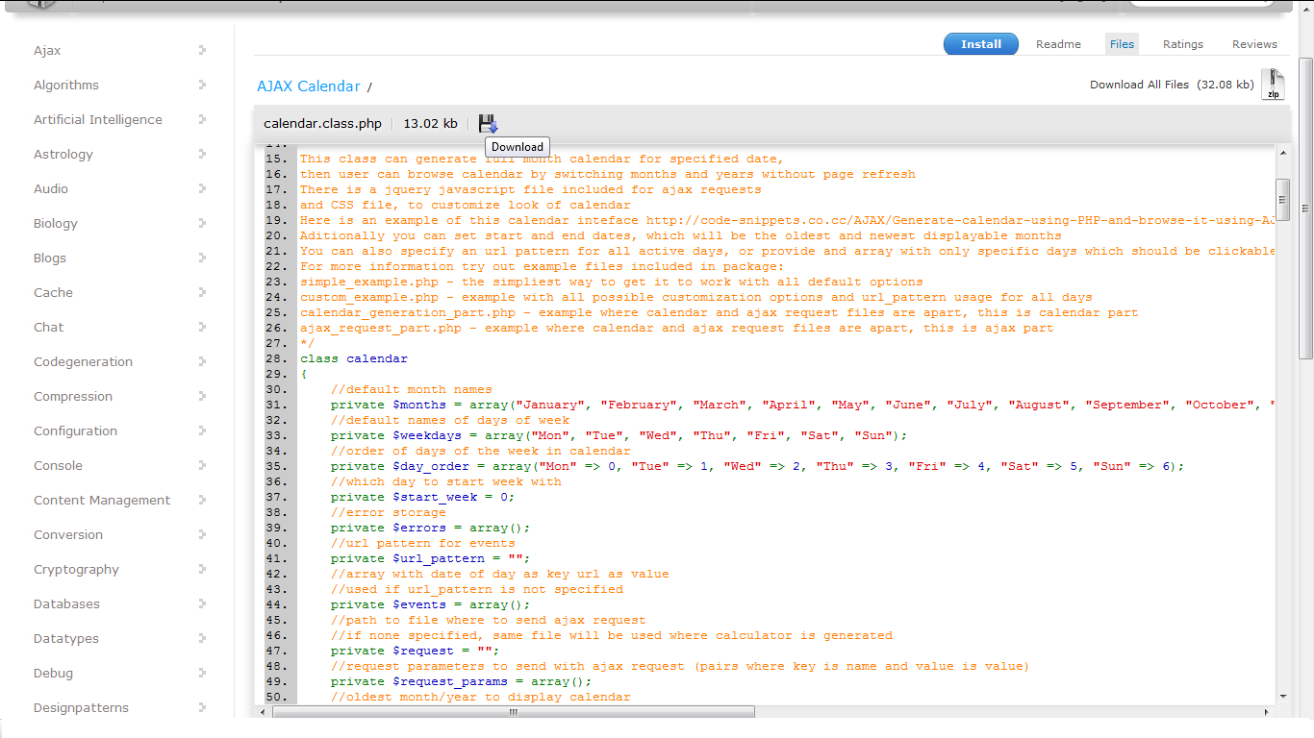Expand the Ajax category arrow
The height and width of the screenshot is (738, 1314).
[202, 50]
